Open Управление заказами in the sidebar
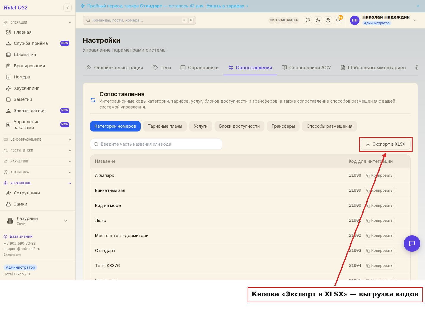Viewport: 425px width, 309px height. 37,125
